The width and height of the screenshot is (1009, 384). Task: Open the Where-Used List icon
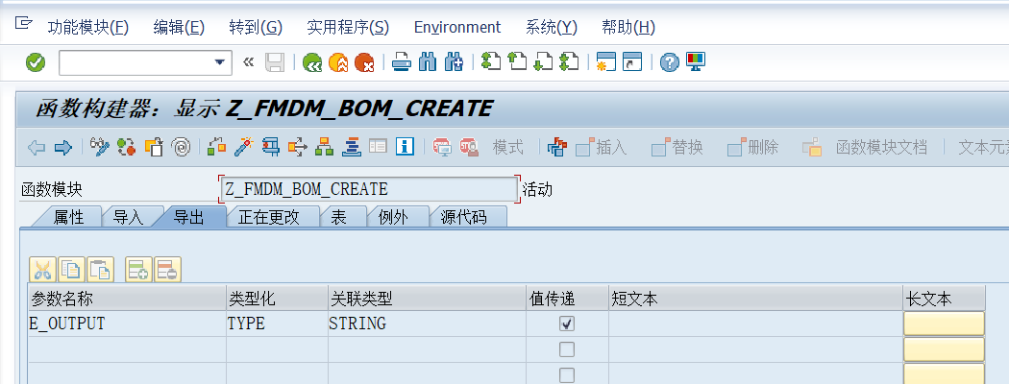pos(297,147)
